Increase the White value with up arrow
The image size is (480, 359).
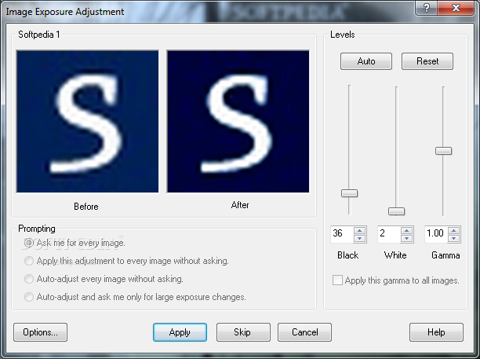point(406,230)
